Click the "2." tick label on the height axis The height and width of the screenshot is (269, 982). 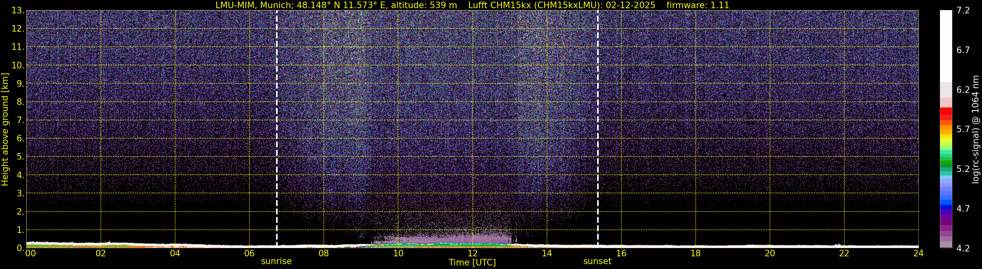(20, 211)
